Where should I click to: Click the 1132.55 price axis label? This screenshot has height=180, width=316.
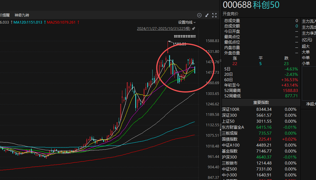click(x=212, y=125)
